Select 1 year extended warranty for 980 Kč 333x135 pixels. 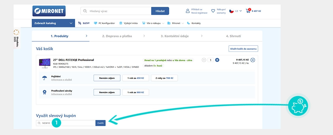[x=135, y=92]
